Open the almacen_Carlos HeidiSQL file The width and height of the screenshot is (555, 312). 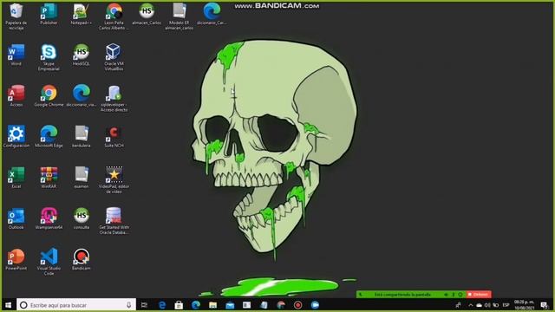click(x=147, y=14)
